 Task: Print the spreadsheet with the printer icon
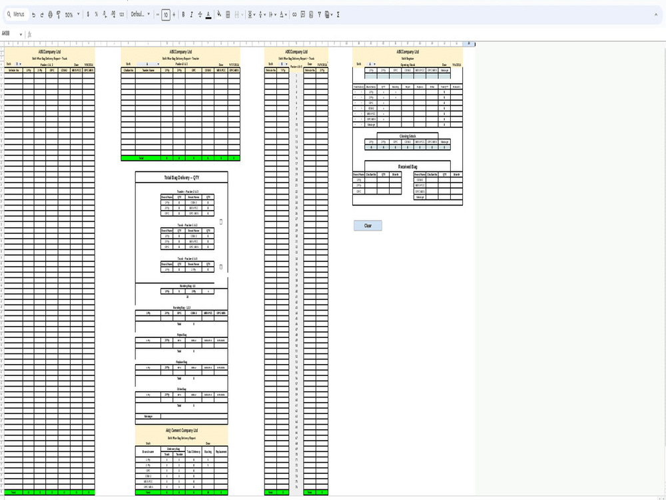tap(50, 15)
